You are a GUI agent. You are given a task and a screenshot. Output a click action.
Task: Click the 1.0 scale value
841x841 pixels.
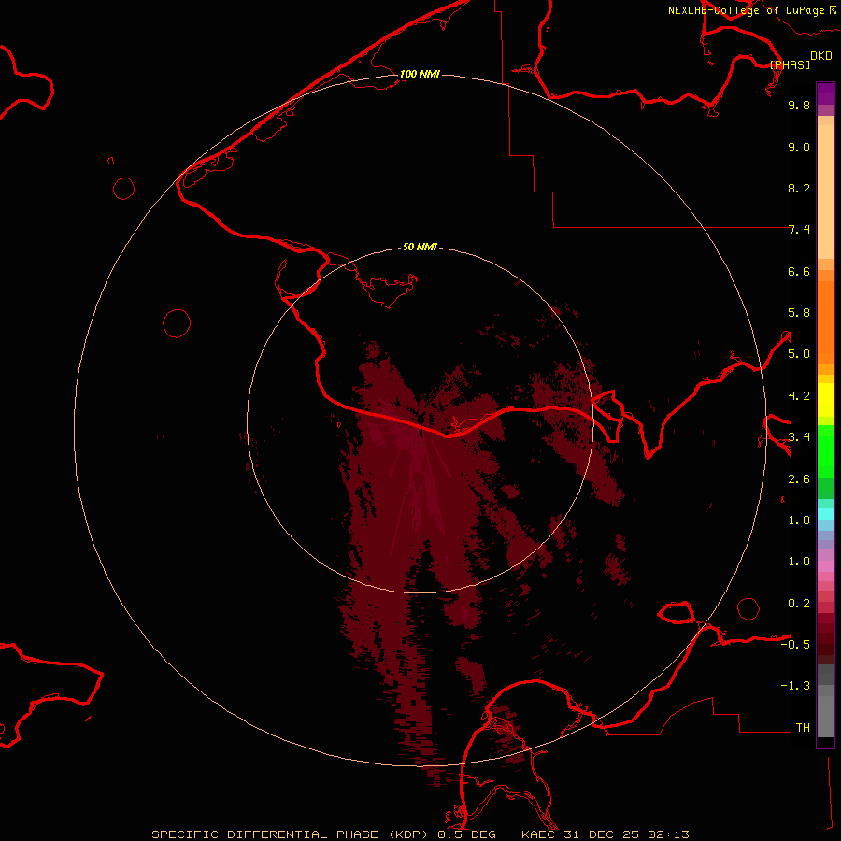(x=799, y=562)
